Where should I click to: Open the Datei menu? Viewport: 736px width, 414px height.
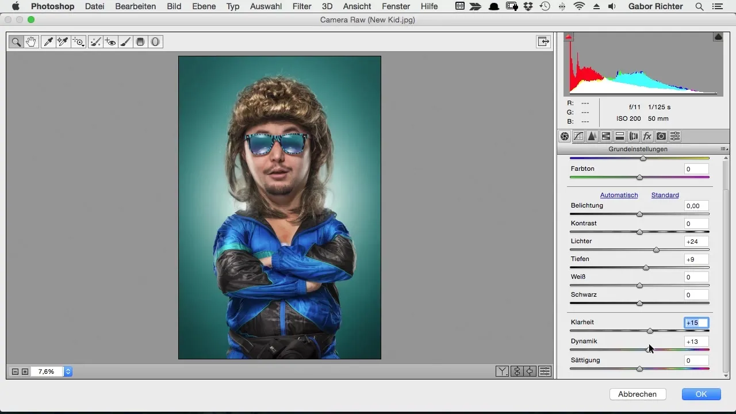pyautogui.click(x=95, y=6)
